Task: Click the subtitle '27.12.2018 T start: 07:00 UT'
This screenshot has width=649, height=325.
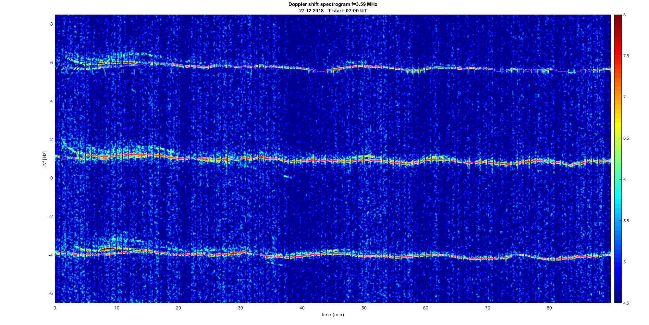Action: (x=333, y=11)
